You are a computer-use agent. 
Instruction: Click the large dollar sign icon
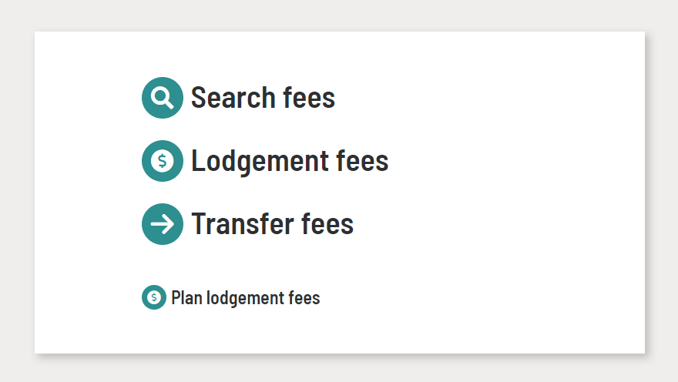coord(162,161)
